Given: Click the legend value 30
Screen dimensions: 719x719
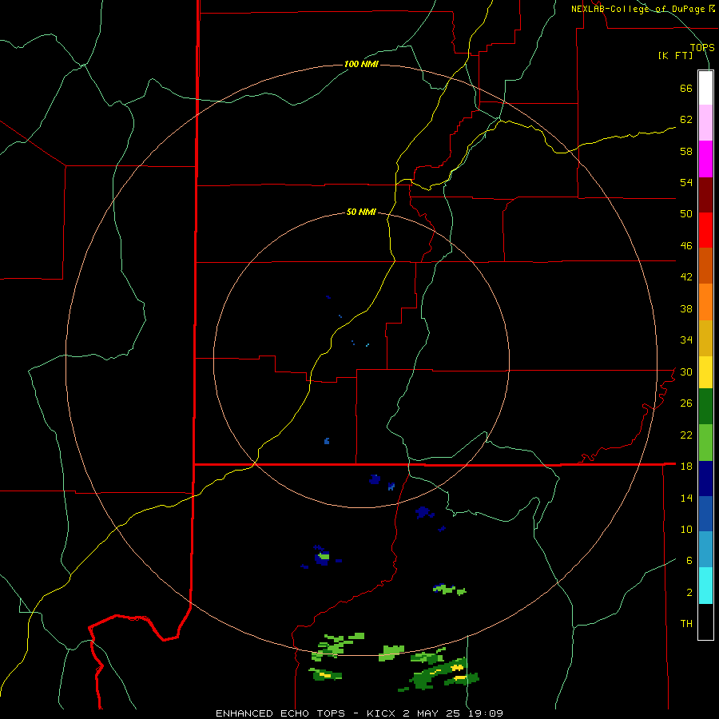Looking at the screenshot, I should (686, 371).
